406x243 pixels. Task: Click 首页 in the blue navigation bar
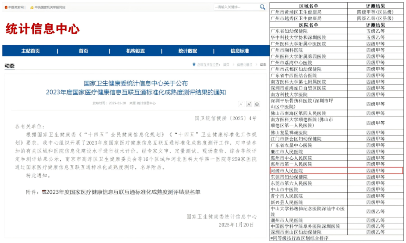coord(83,51)
